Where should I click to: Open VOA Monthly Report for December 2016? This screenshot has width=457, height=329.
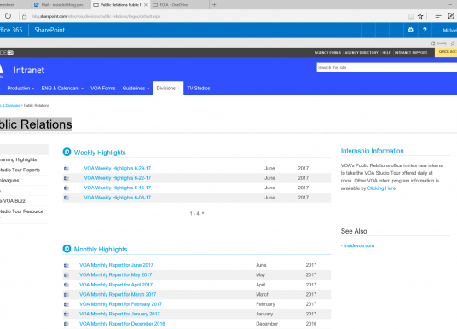(122, 324)
